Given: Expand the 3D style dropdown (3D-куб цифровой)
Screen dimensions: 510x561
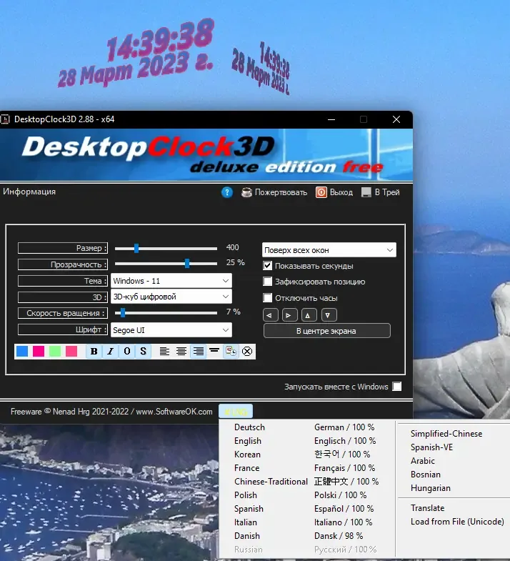Looking at the screenshot, I should (171, 297).
